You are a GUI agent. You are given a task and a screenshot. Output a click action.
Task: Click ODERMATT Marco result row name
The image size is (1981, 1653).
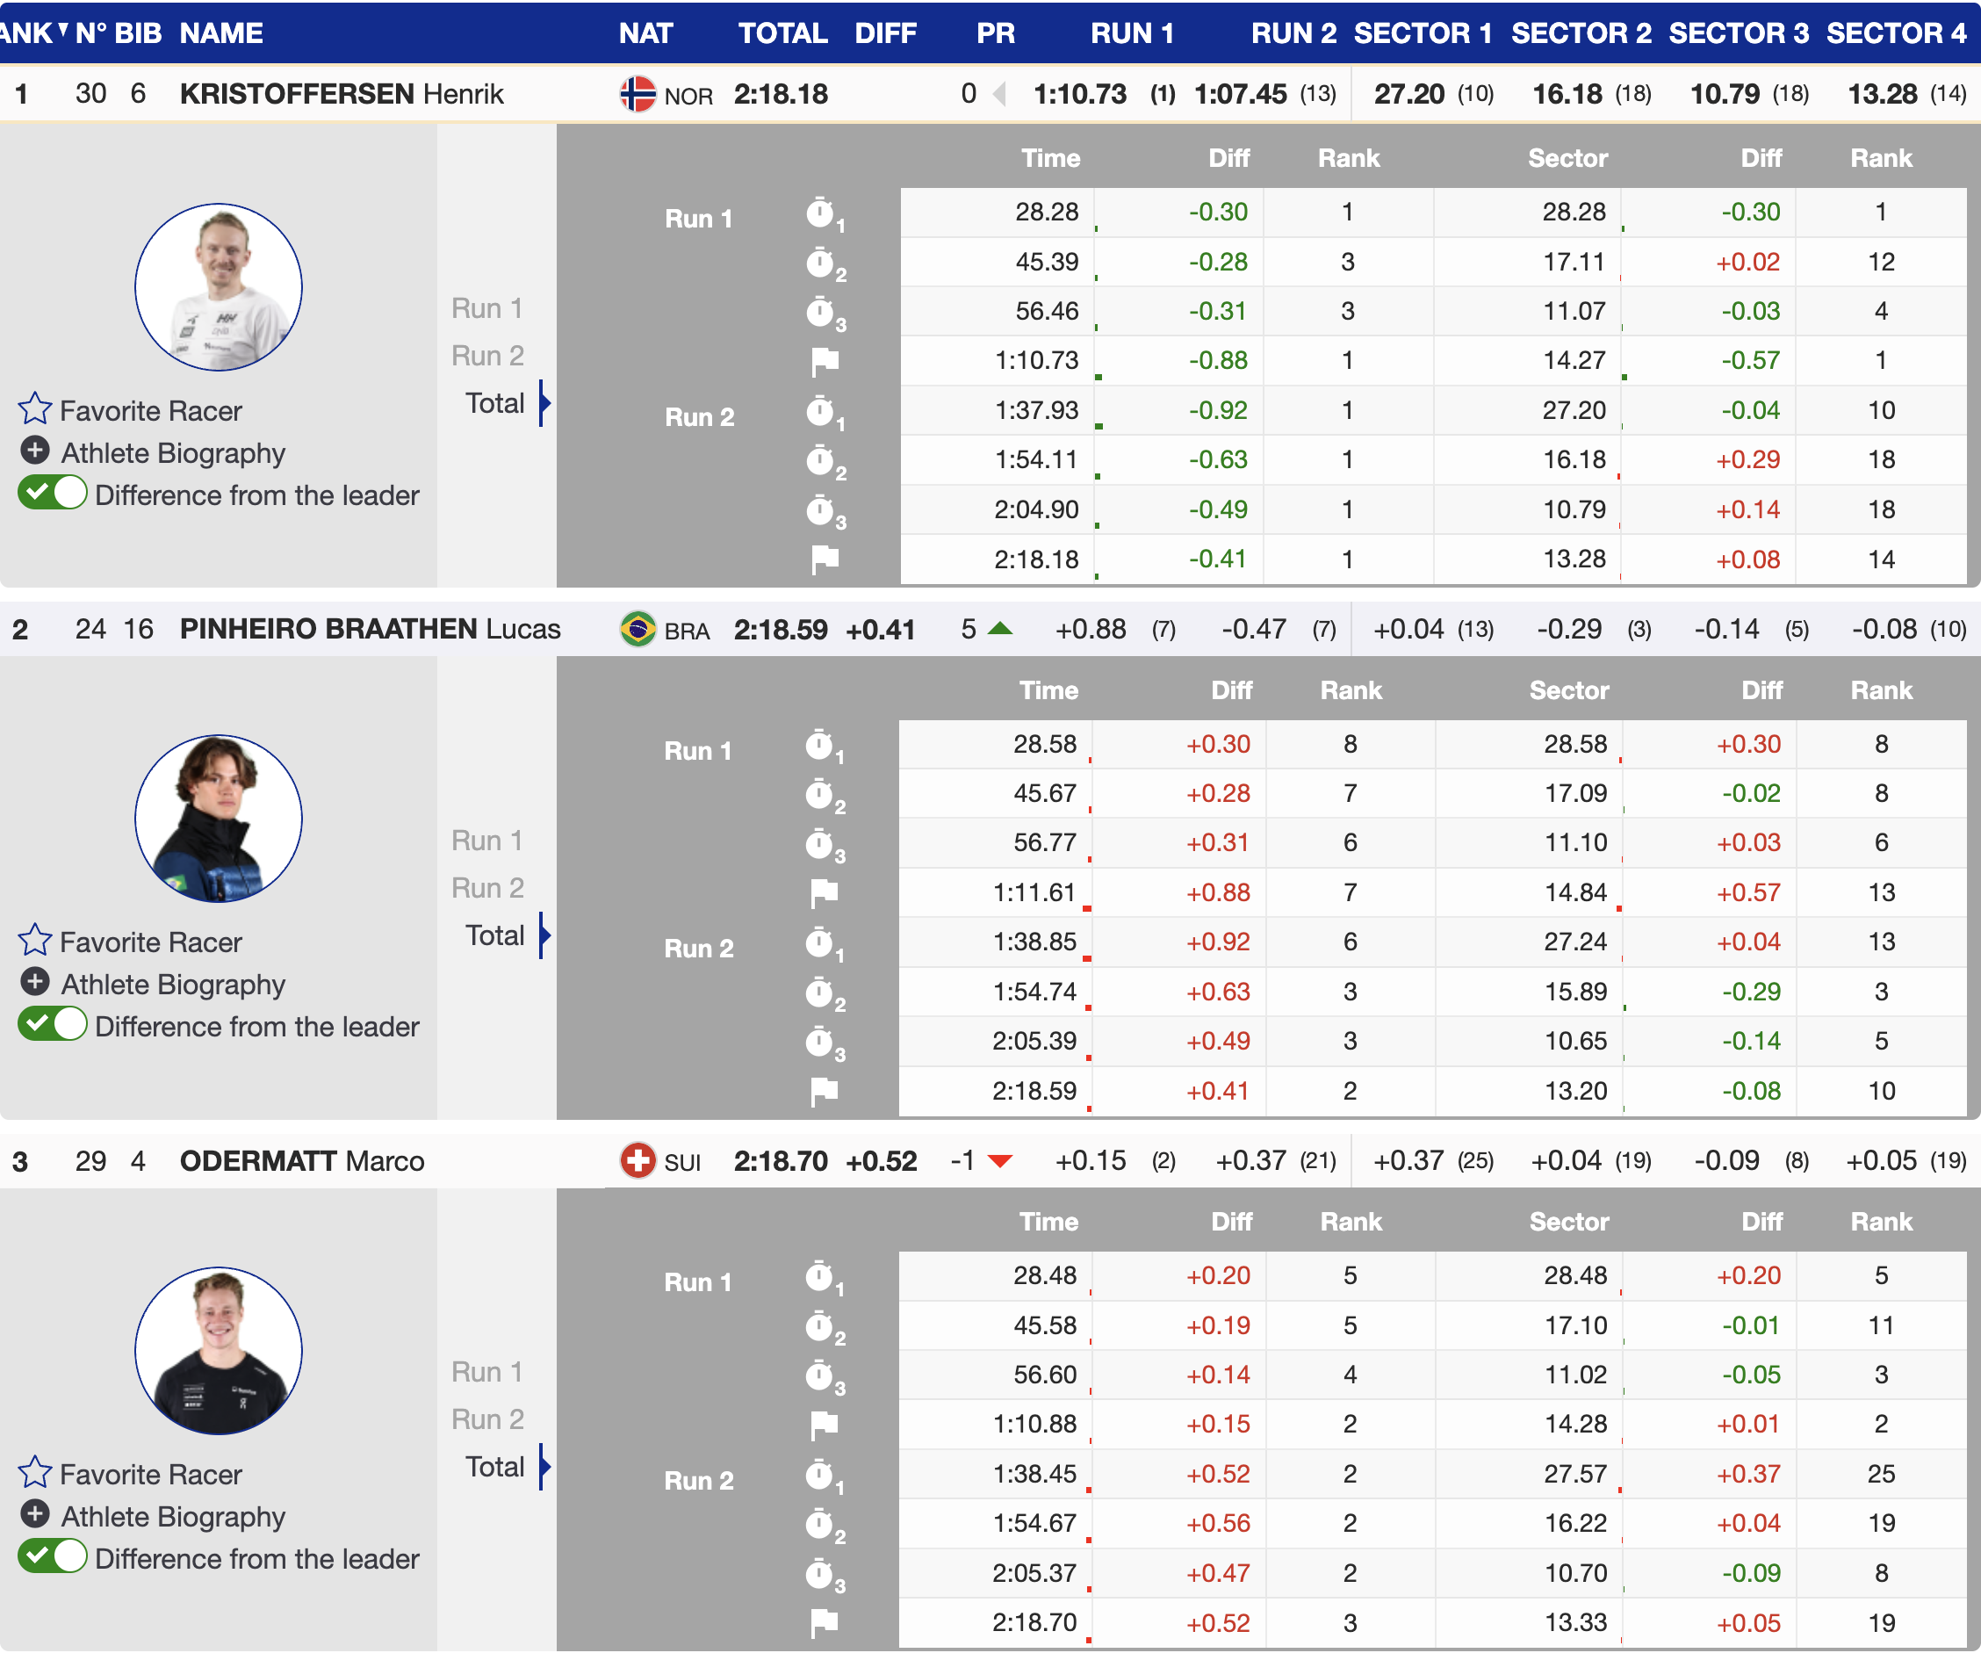[302, 1160]
